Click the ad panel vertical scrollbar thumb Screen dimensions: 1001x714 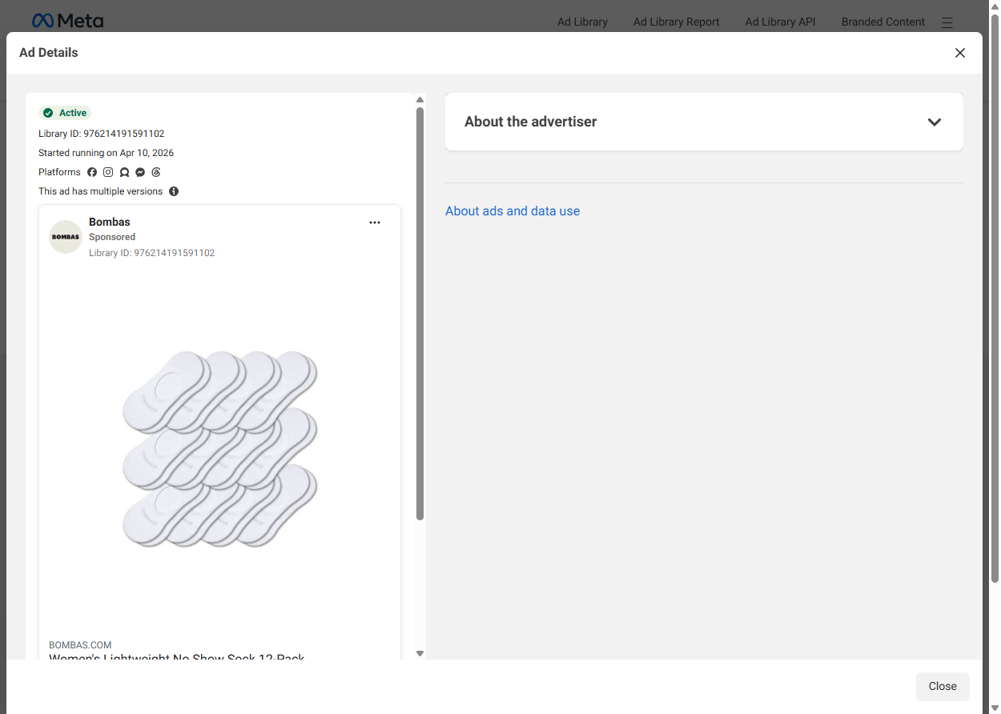420,314
